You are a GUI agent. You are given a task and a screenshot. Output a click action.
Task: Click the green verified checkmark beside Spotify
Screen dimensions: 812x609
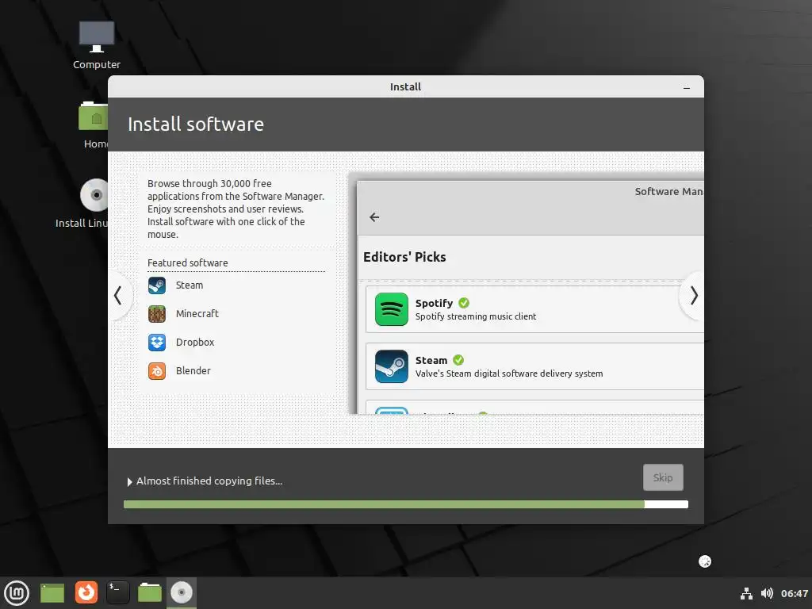click(464, 303)
